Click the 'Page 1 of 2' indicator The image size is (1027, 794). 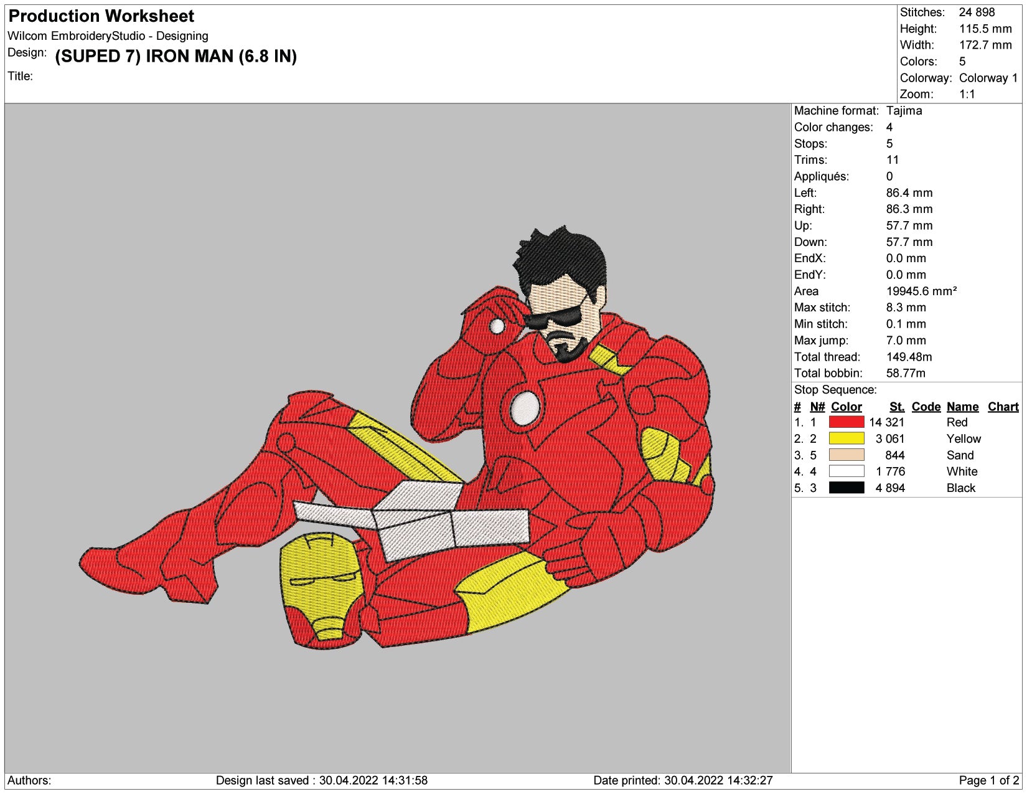(989, 780)
